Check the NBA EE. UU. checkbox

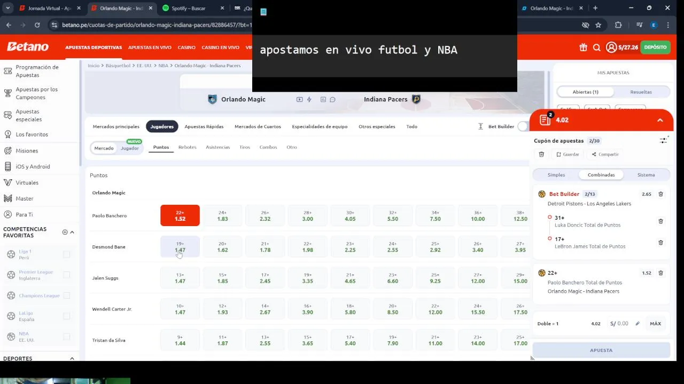67,337
